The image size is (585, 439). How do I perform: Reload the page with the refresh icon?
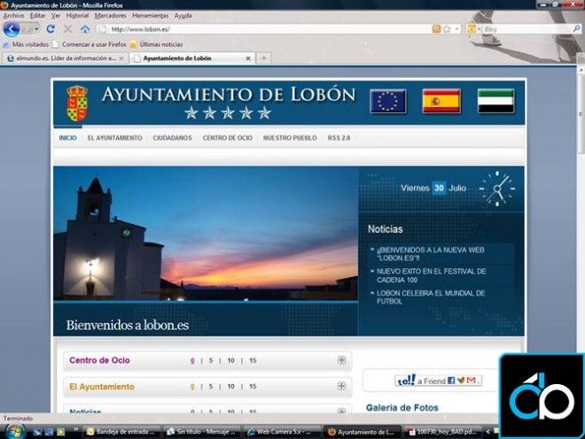(51, 29)
